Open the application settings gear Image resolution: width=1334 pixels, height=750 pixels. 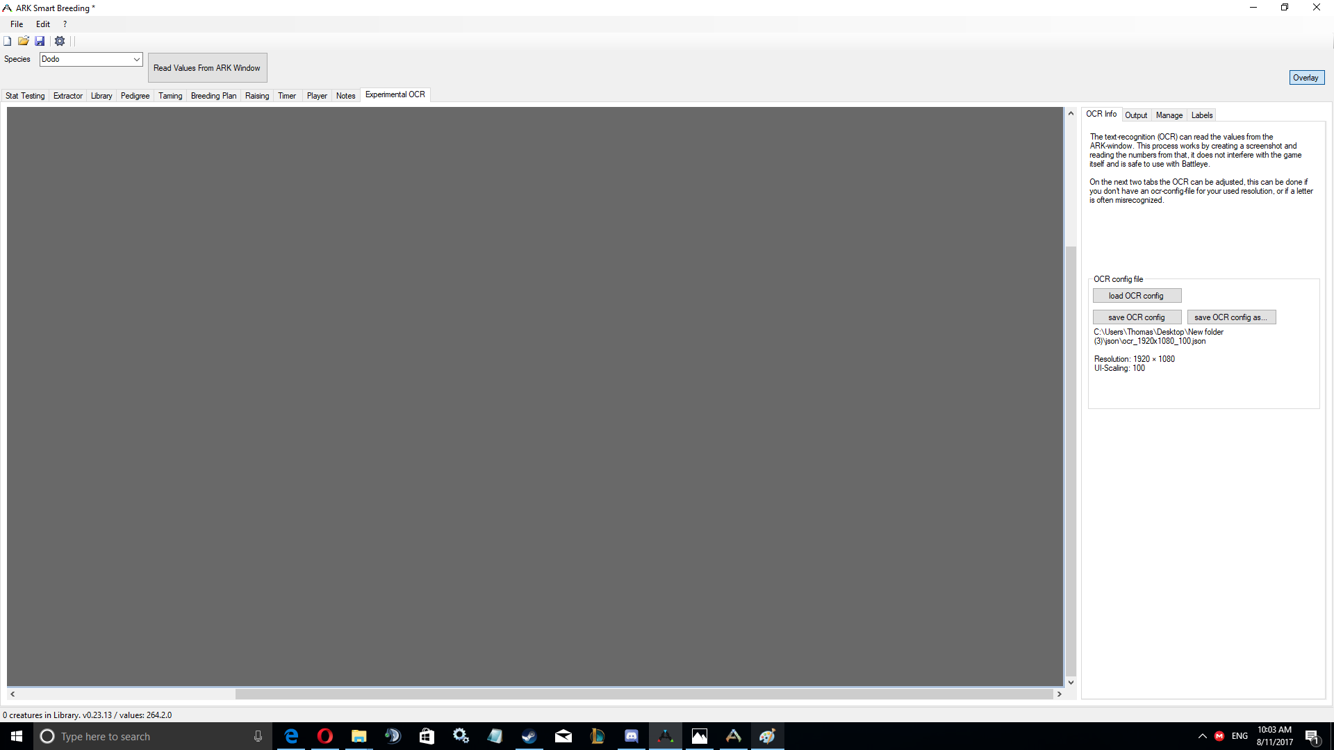pos(59,41)
